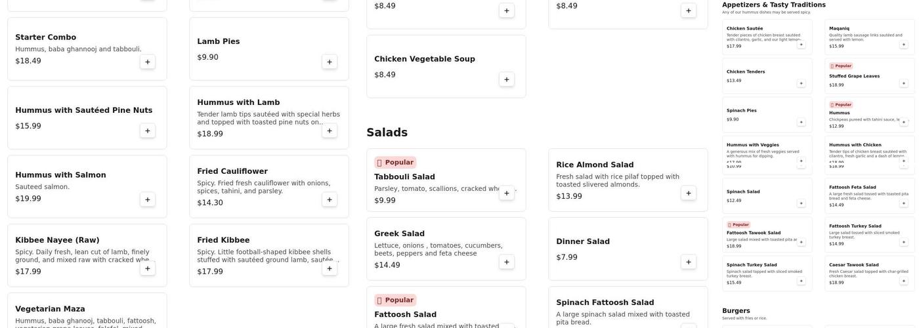
Task: Add Starter Combo to the order
Action: (x=148, y=62)
